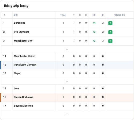Expand hidden rows below Bayern München
Viewport: 134px width, 120px height.
[x=67, y=114]
